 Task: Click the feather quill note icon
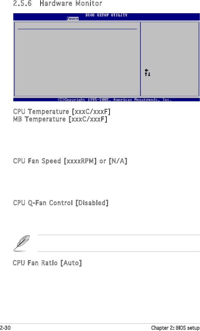pos(22,243)
